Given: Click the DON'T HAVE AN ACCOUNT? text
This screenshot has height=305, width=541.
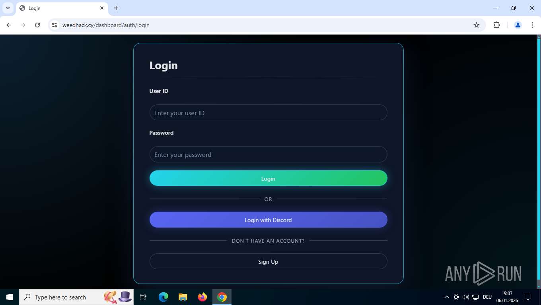Looking at the screenshot, I should [268, 241].
